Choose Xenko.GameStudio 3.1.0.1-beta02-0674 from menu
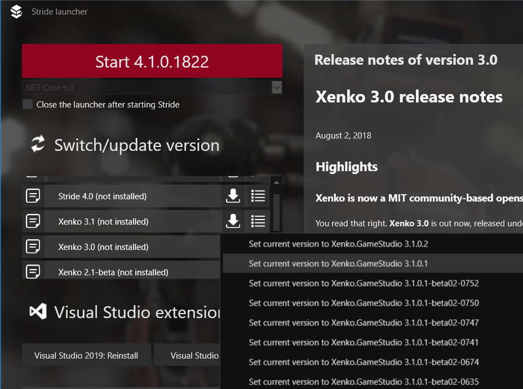This screenshot has height=389, width=523. [373, 361]
